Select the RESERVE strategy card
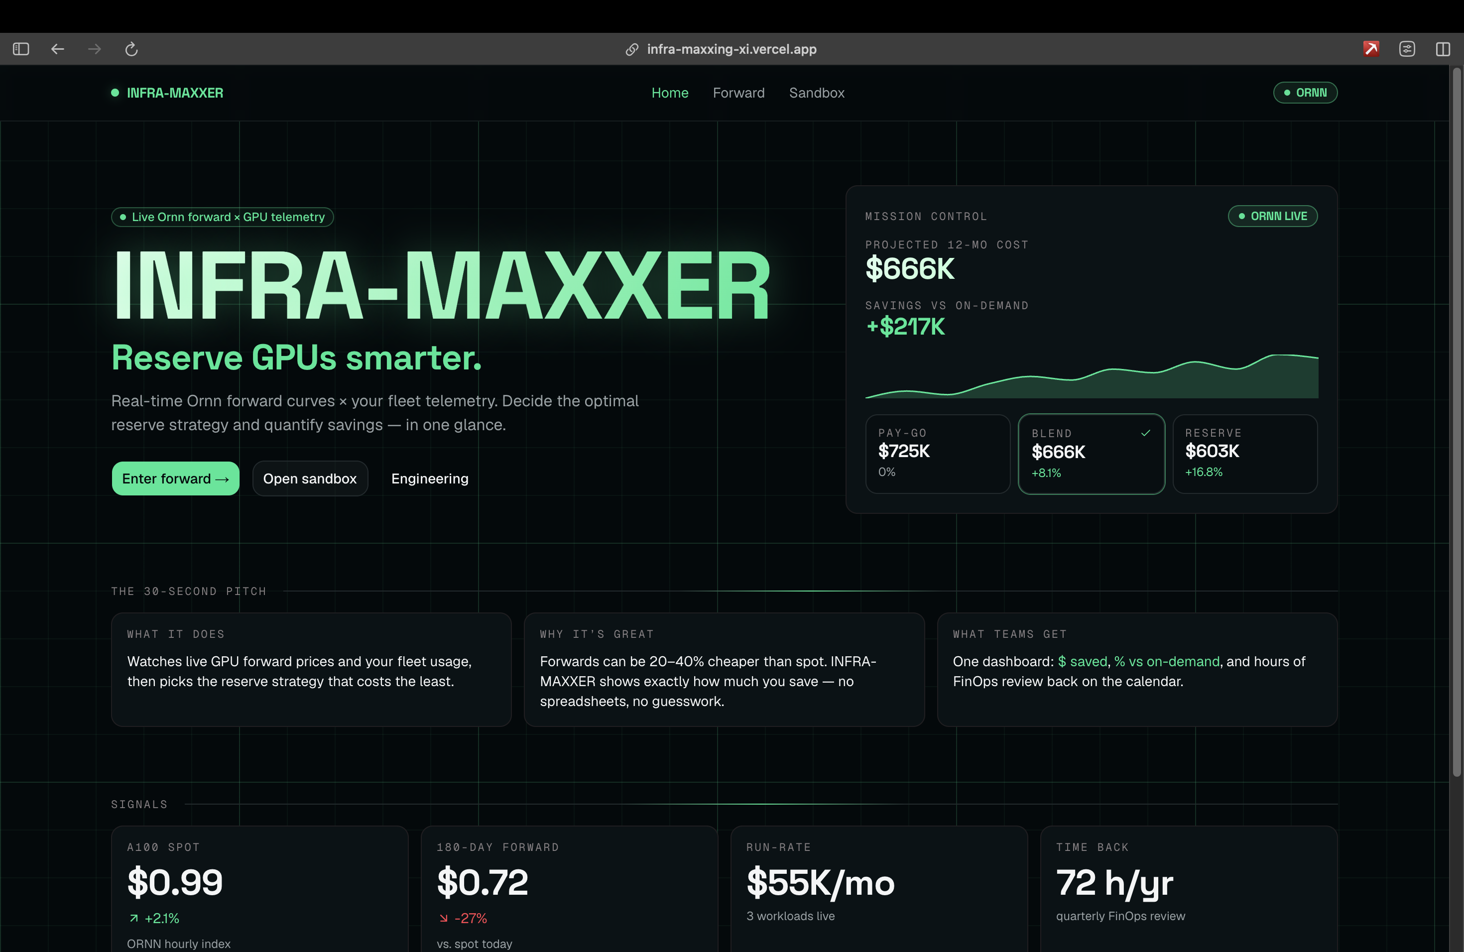 [x=1245, y=454]
